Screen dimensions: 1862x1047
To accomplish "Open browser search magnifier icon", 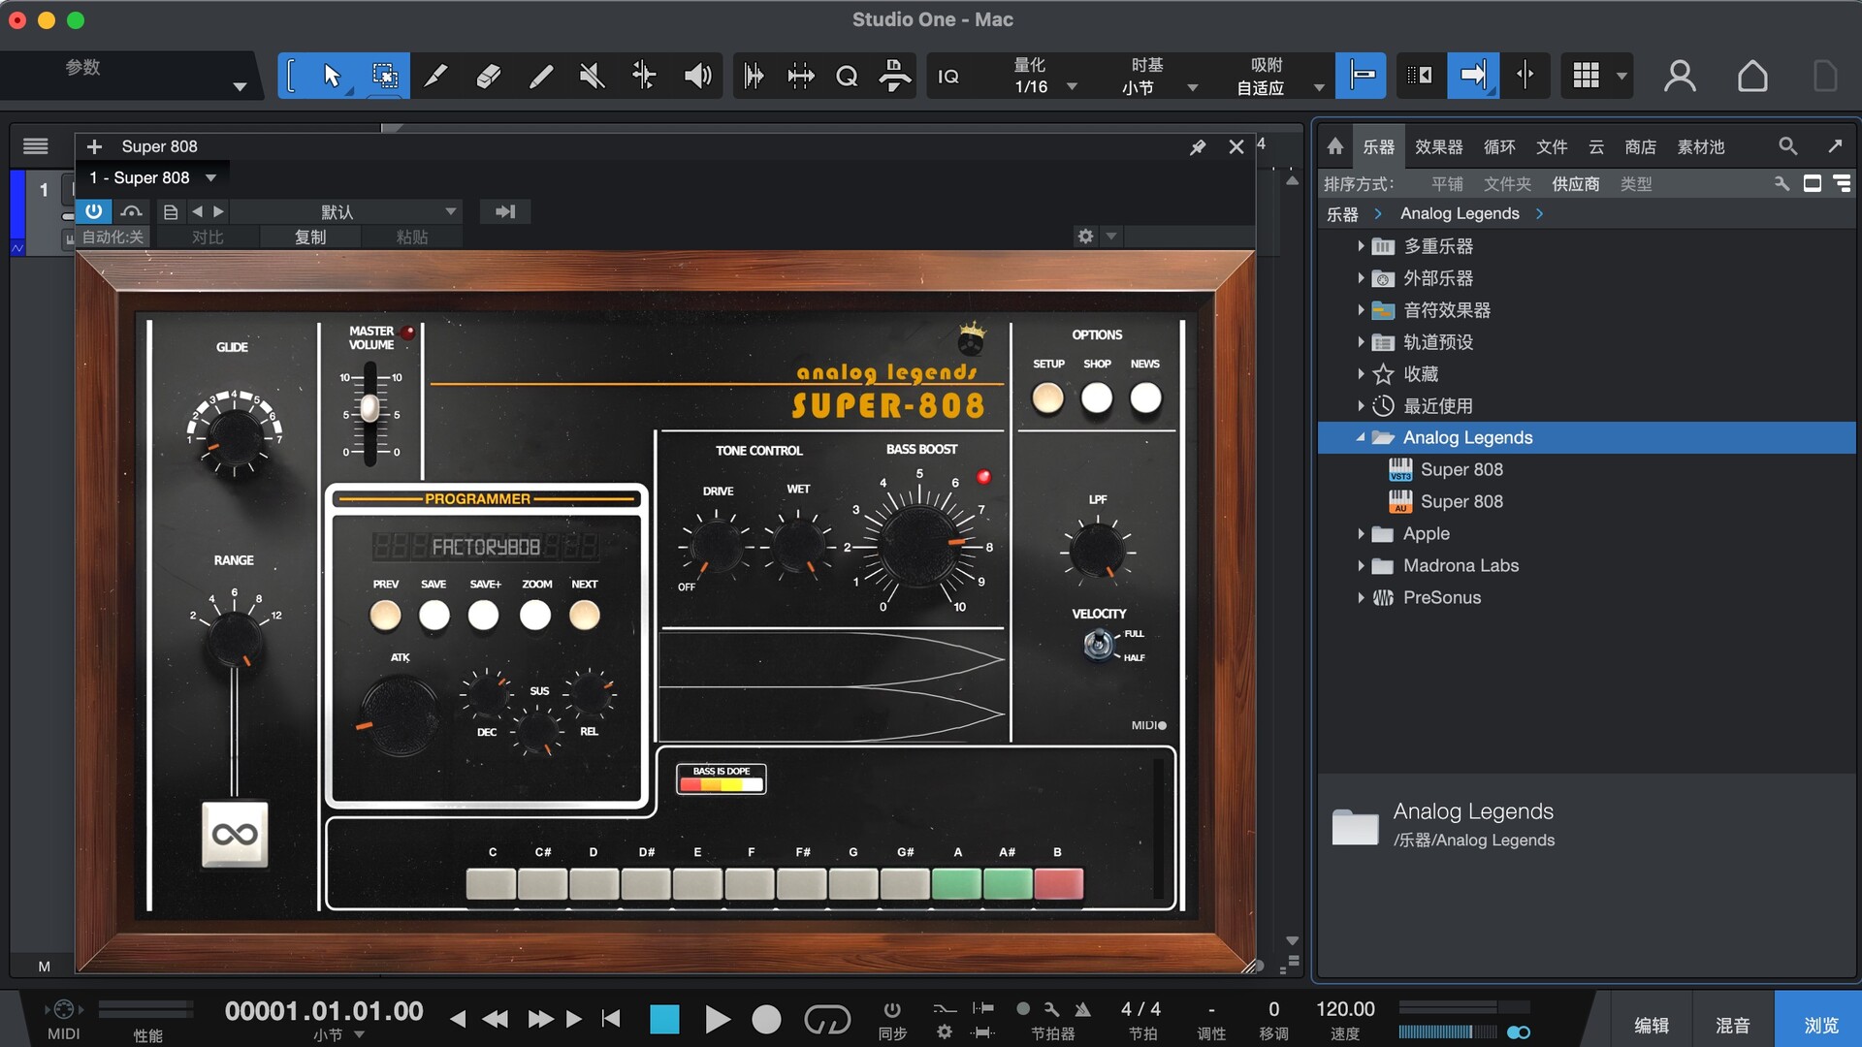I will pyautogui.click(x=1787, y=146).
